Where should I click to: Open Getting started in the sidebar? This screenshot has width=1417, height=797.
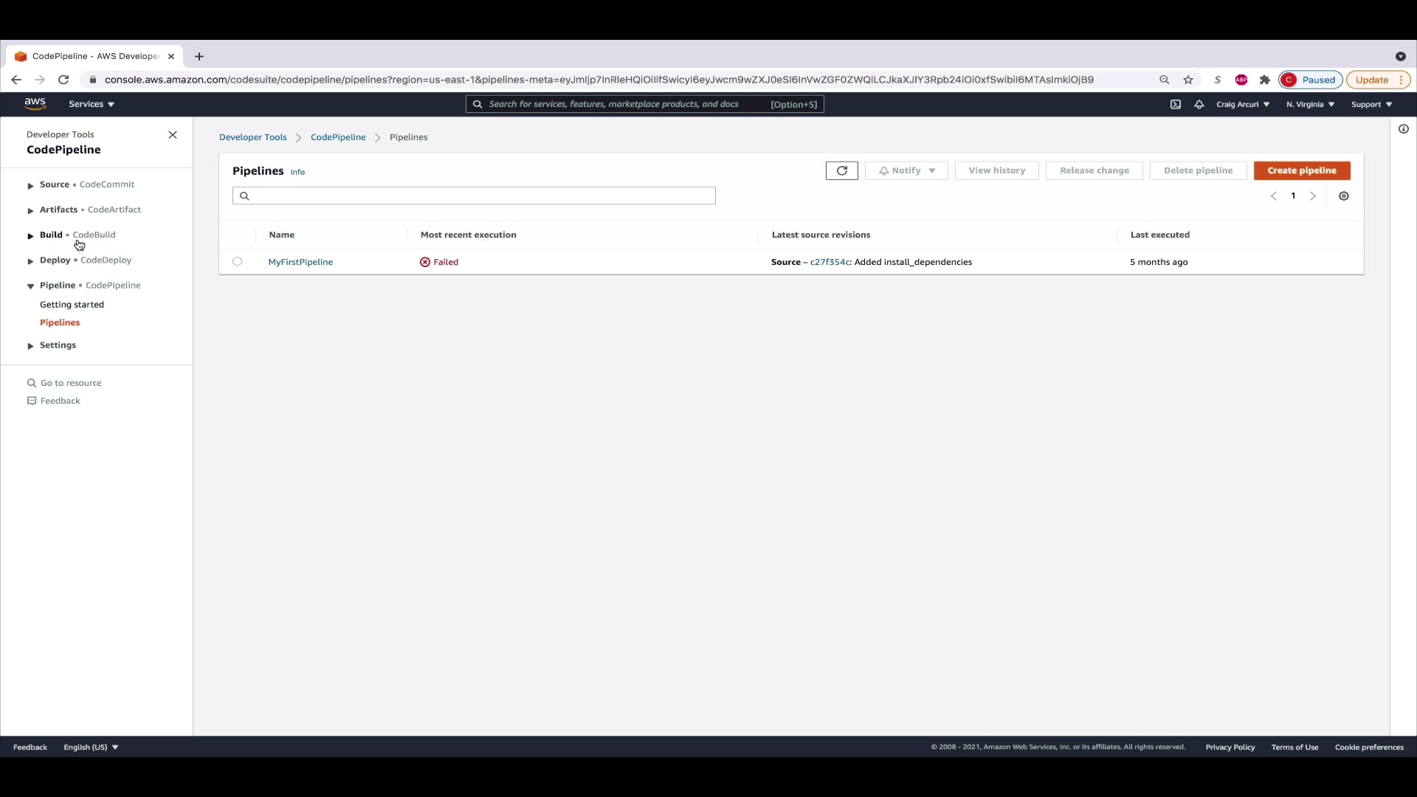(72, 305)
